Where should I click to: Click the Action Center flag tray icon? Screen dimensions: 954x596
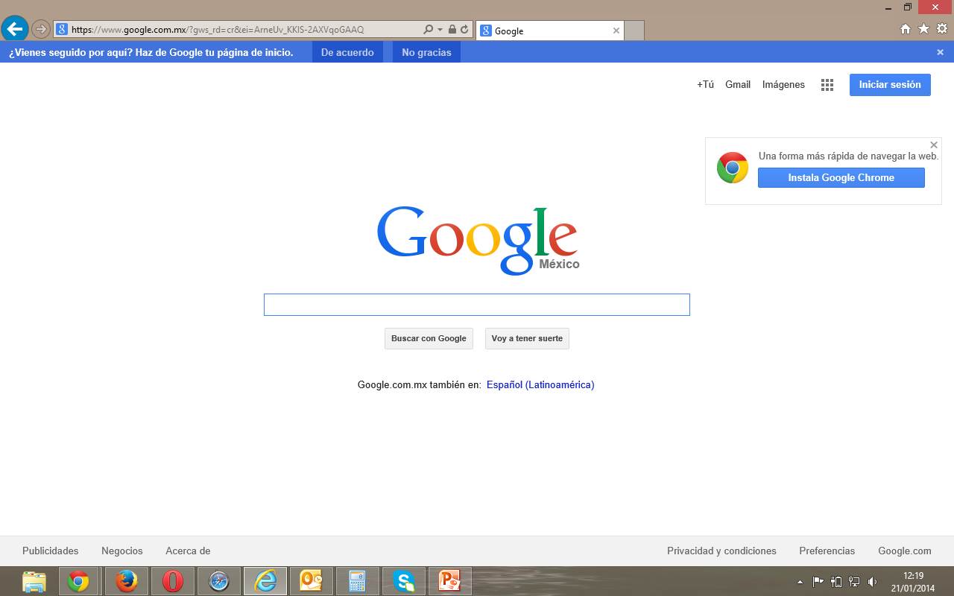tap(818, 582)
